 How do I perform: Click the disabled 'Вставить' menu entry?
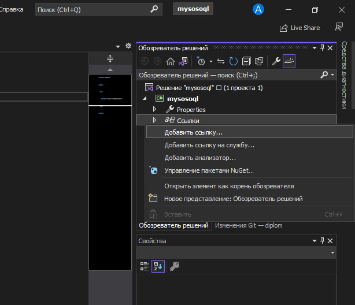coord(250,214)
